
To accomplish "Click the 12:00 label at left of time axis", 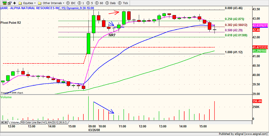I will coord(11,126).
